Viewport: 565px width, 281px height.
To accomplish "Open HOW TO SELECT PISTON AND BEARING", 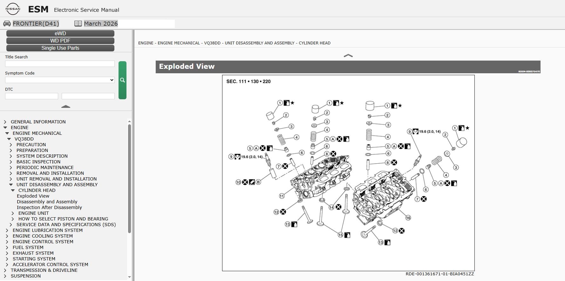I will [63, 219].
